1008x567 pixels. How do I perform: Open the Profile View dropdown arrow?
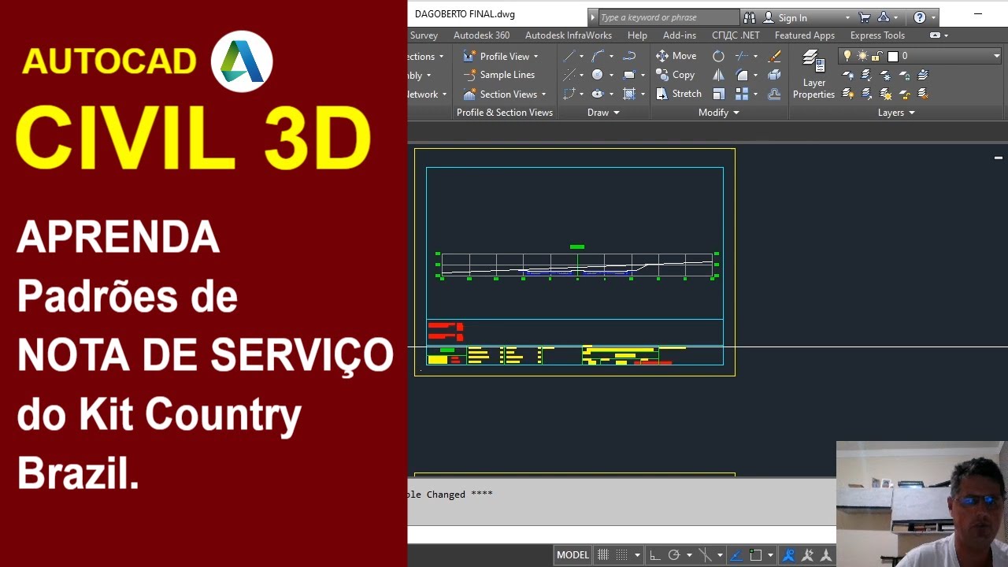point(535,56)
